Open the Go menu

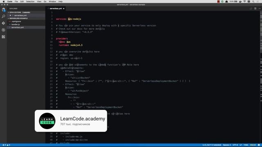pos(45,2)
